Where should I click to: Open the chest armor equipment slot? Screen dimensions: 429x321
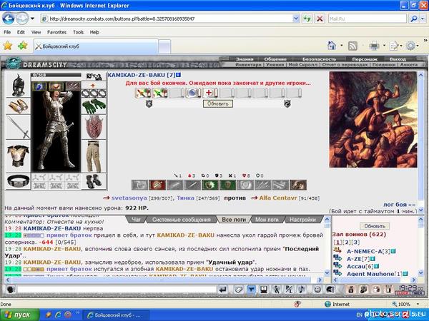tap(18, 156)
